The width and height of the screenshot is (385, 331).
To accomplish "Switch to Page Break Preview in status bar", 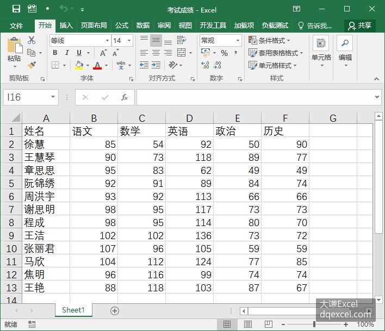I will pyautogui.click(x=268, y=324).
